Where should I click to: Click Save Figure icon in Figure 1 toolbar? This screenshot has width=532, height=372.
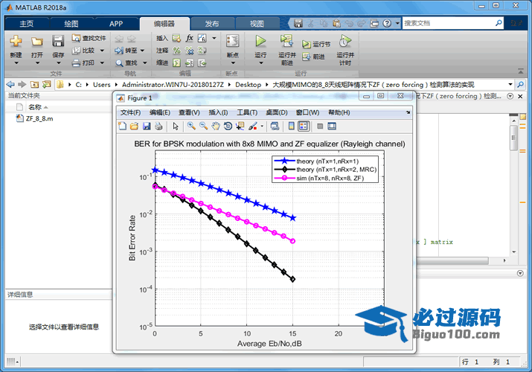coord(147,126)
